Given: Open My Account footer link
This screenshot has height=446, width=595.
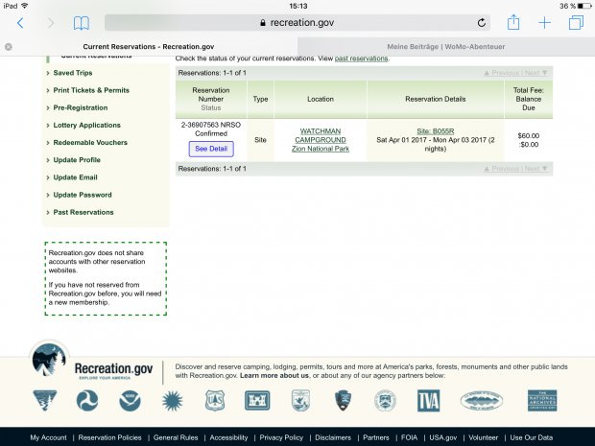Looking at the screenshot, I should [48, 437].
